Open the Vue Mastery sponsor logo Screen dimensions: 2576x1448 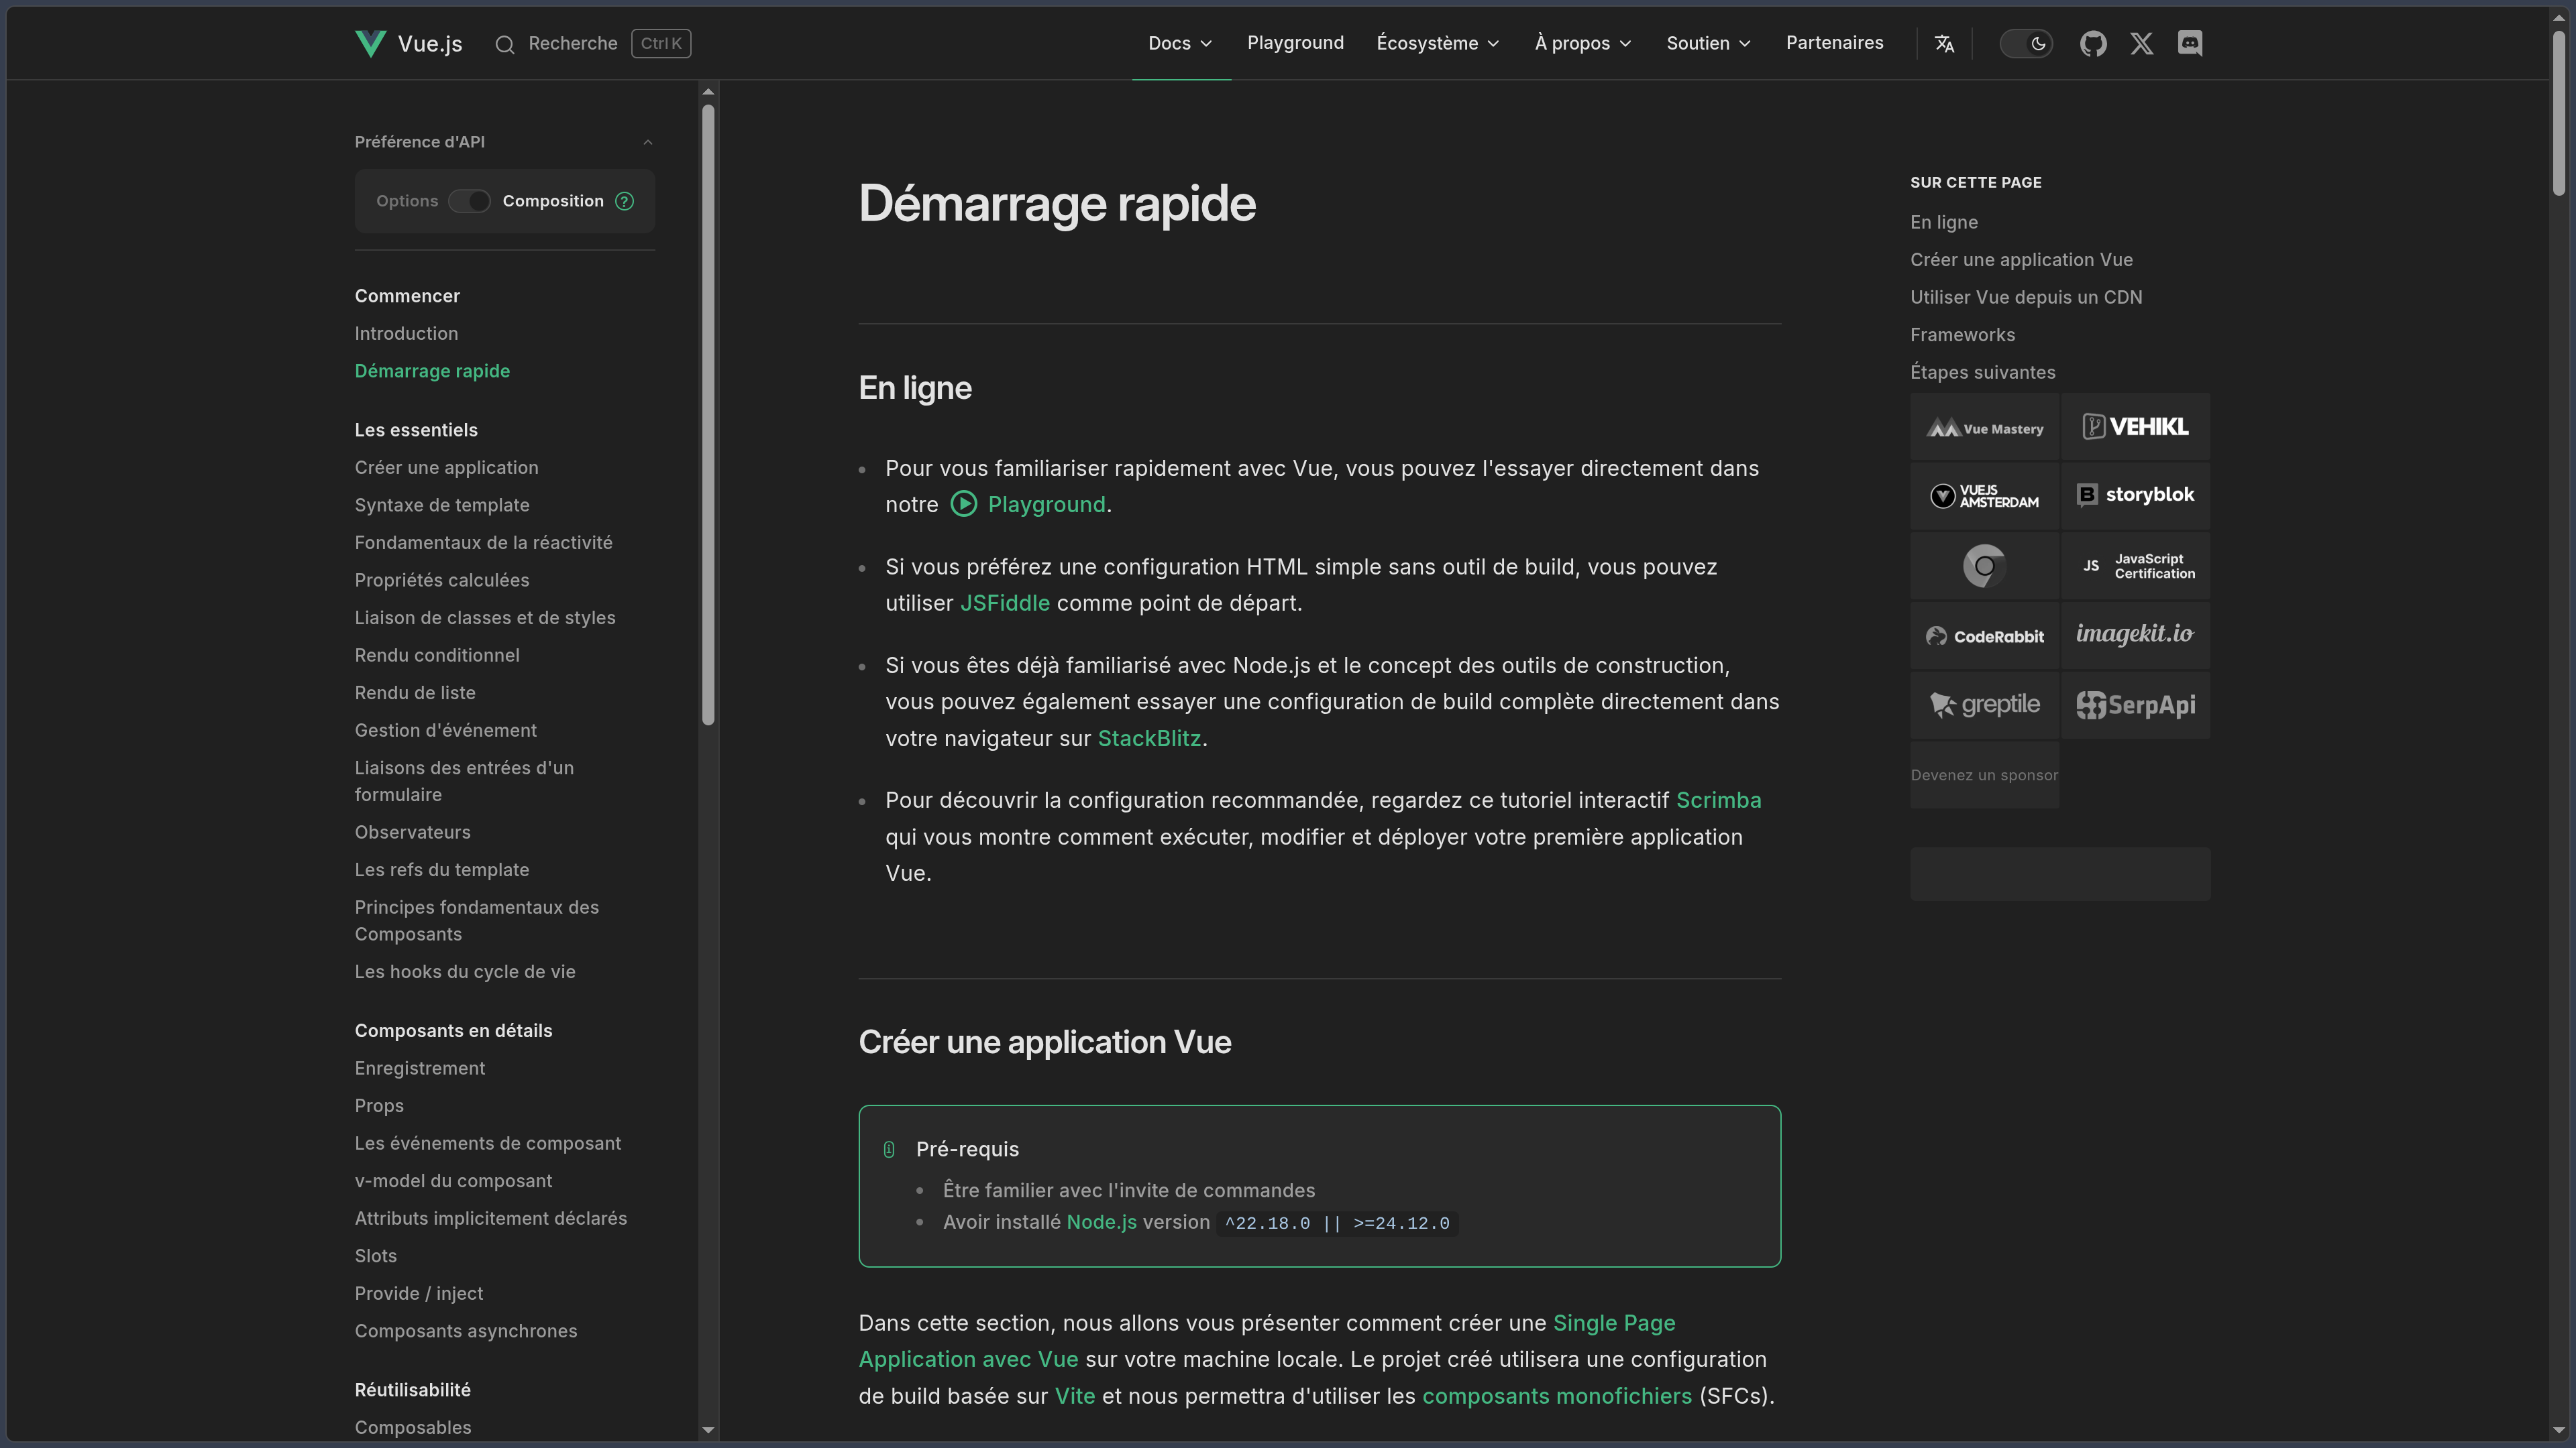point(1984,428)
